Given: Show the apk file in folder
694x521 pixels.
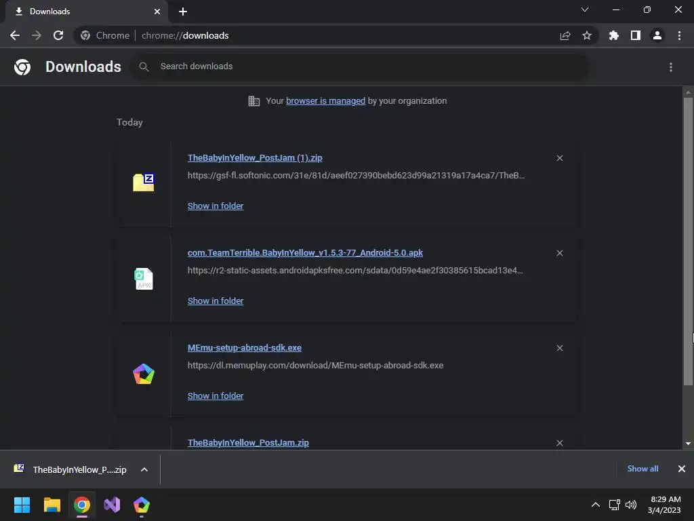Looking at the screenshot, I should [216, 301].
